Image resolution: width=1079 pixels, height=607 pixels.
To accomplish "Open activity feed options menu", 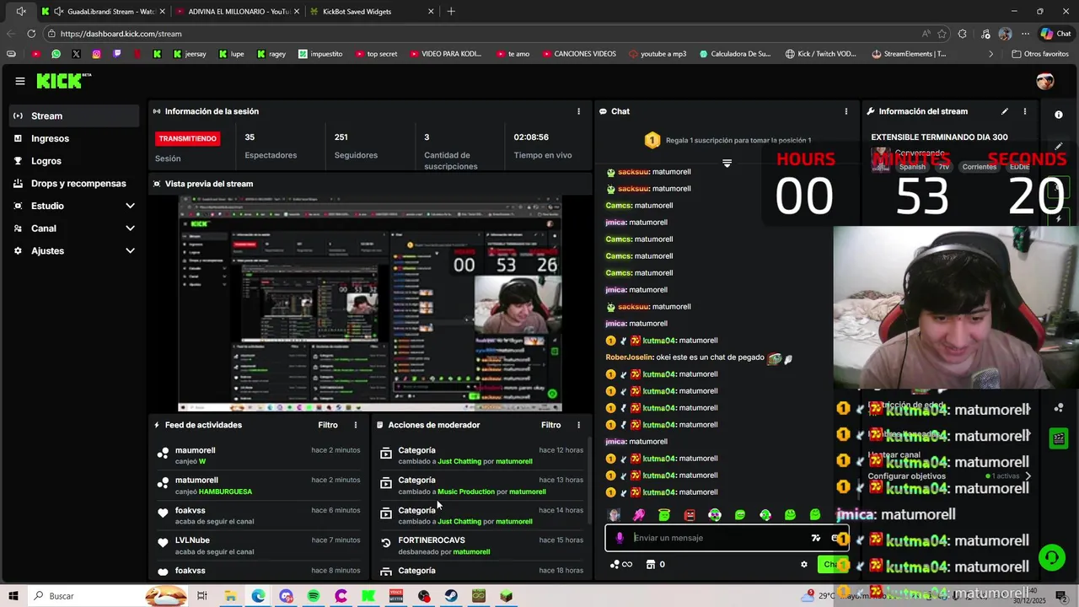I will pyautogui.click(x=356, y=425).
